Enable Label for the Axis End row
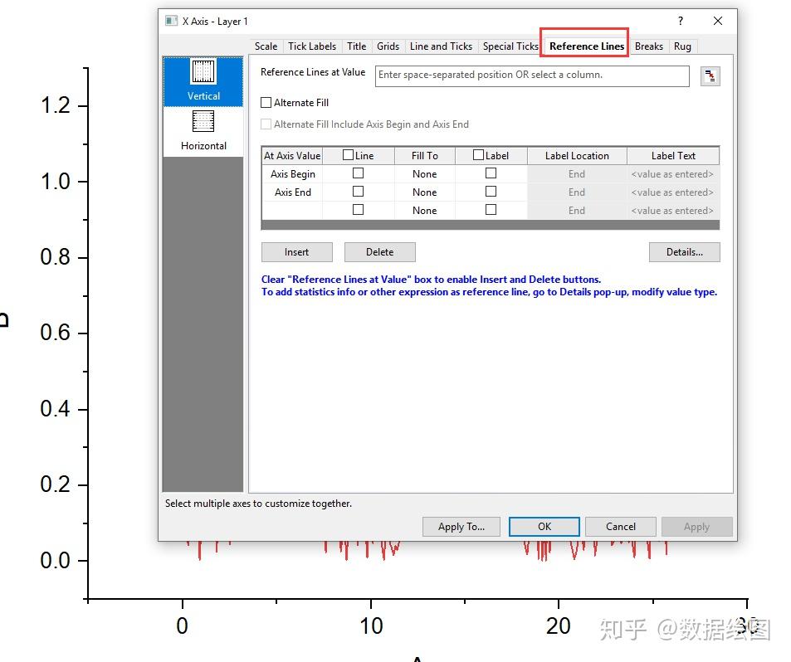Screen dimensions: 791x662 [x=491, y=192]
